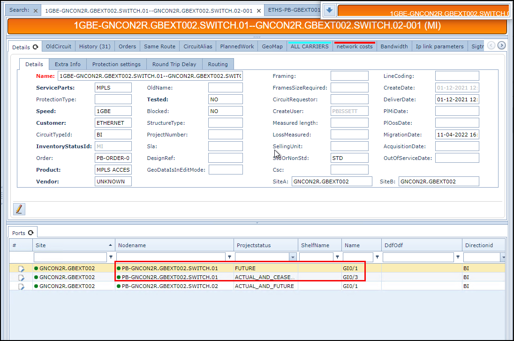Close the Search tab
This screenshot has height=341, width=514.
click(x=36, y=10)
